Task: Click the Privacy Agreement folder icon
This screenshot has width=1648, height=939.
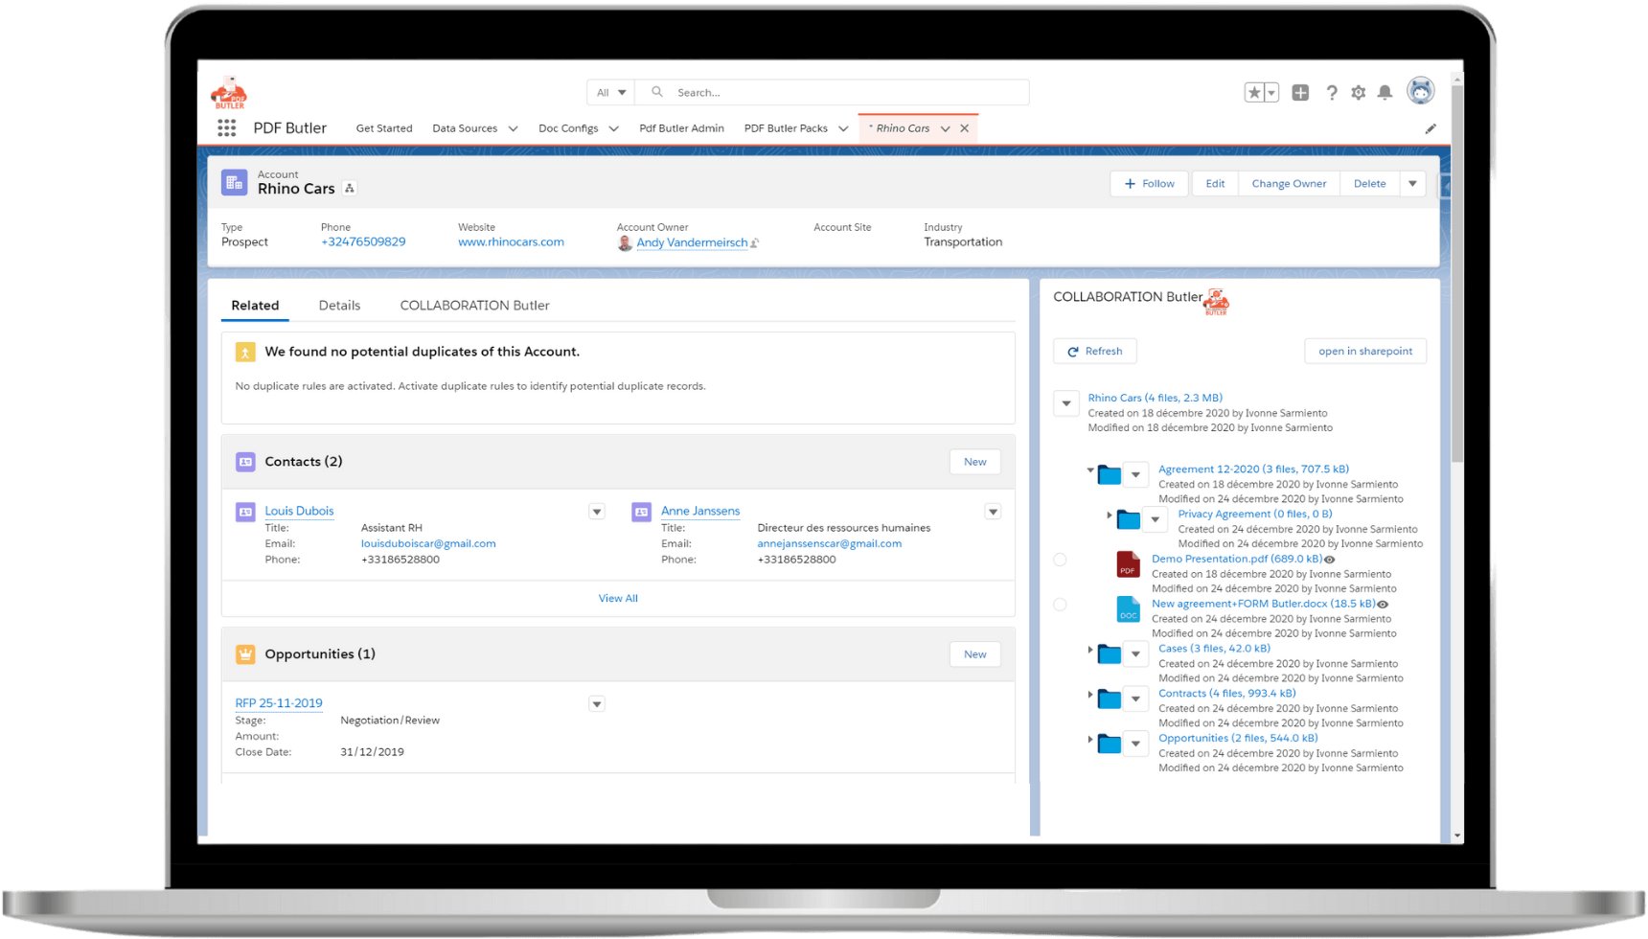Action: pos(1129,519)
